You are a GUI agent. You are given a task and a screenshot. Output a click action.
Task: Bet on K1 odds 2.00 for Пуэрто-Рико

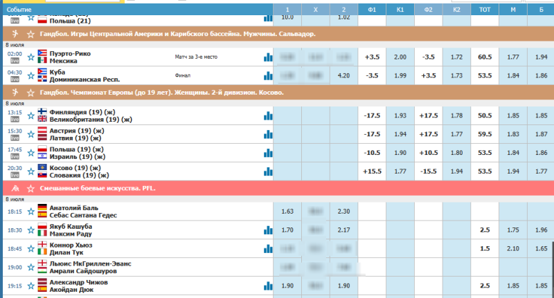pos(400,57)
